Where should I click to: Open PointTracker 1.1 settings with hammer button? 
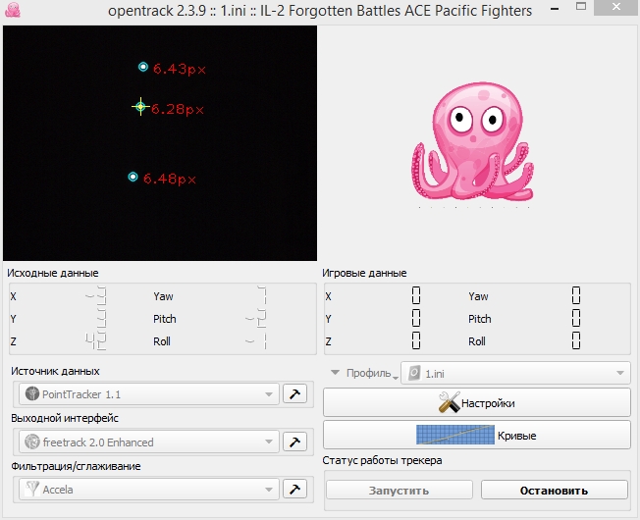[293, 393]
